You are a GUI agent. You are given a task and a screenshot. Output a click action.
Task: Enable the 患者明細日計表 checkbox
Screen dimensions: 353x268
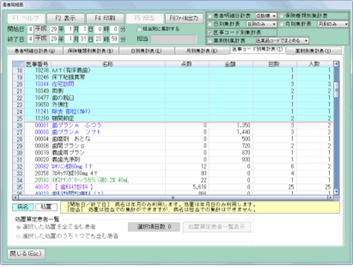[210, 16]
